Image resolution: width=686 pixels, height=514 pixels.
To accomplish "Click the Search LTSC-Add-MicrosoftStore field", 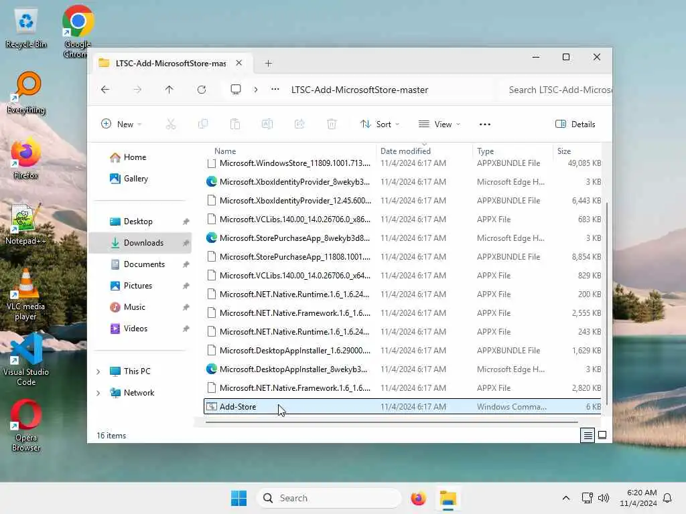I will click(x=555, y=90).
